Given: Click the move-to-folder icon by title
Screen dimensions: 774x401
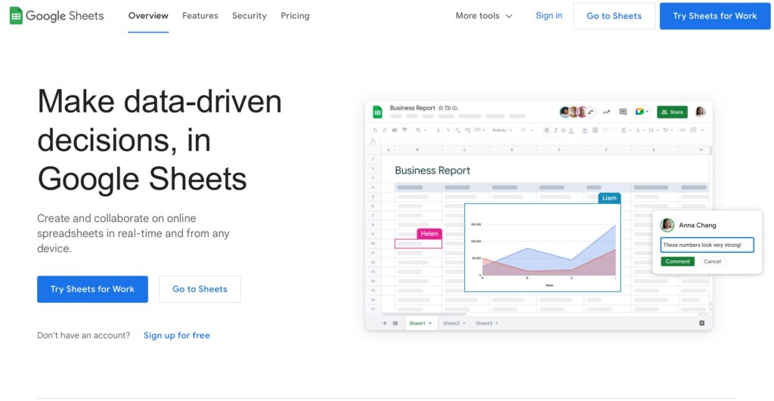Looking at the screenshot, I should tap(447, 108).
